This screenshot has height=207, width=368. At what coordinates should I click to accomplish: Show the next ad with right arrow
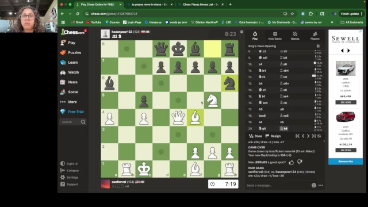click(x=349, y=51)
